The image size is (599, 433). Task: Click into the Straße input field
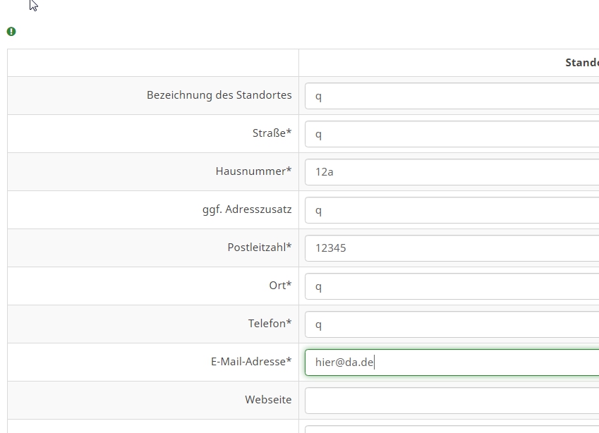(452, 134)
